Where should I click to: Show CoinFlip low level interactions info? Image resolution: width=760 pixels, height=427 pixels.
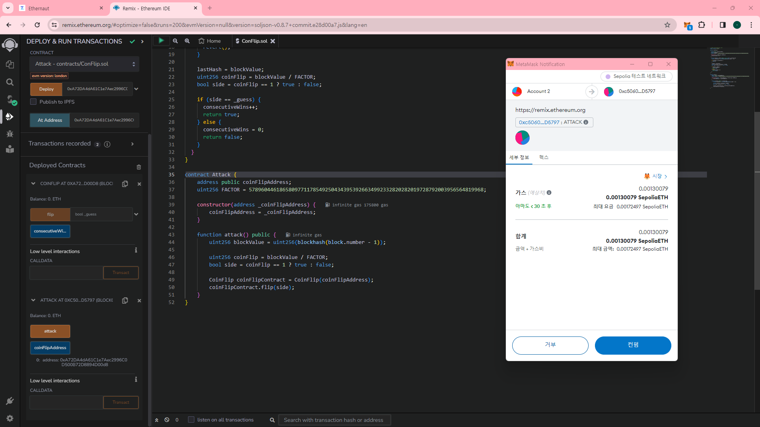[136, 250]
